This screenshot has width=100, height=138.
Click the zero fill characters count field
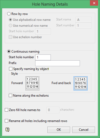coord(53,110)
